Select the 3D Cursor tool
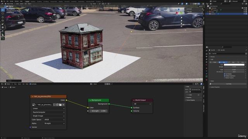Image resolution: width=248 pixels, height=139 pixels. pyautogui.click(x=3, y=14)
